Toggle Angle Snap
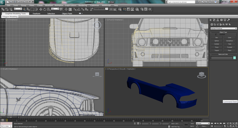This screenshot has height=128, width=238. click(x=79, y=9)
